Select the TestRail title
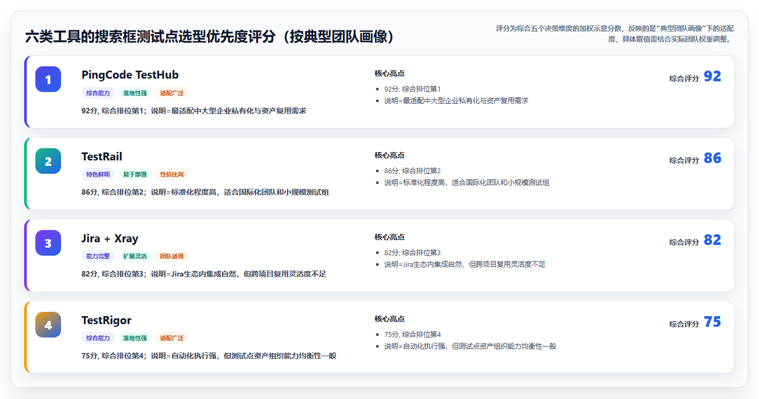Image resolution: width=759 pixels, height=399 pixels. [102, 157]
